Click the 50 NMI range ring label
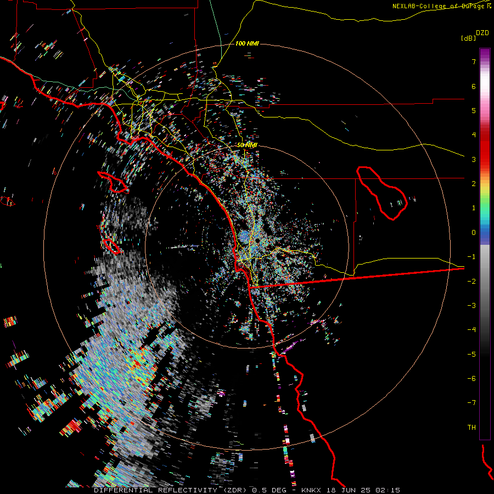The width and height of the screenshot is (494, 494). point(247,145)
